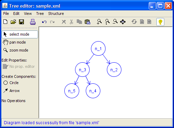Screen dimensions: 174x128
Task: Open the Tree menu
Action: click(40, 13)
